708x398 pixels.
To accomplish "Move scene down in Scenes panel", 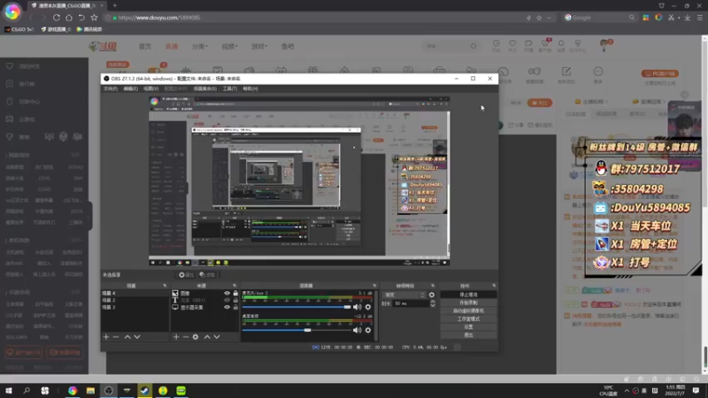I will click(137, 337).
